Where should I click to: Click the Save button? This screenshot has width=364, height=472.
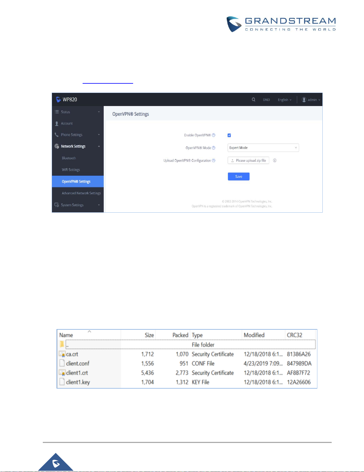[239, 177]
